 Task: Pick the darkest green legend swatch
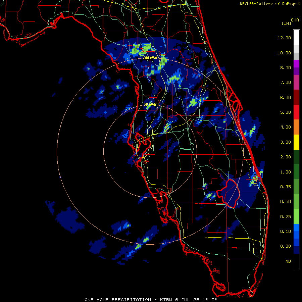[296, 157]
